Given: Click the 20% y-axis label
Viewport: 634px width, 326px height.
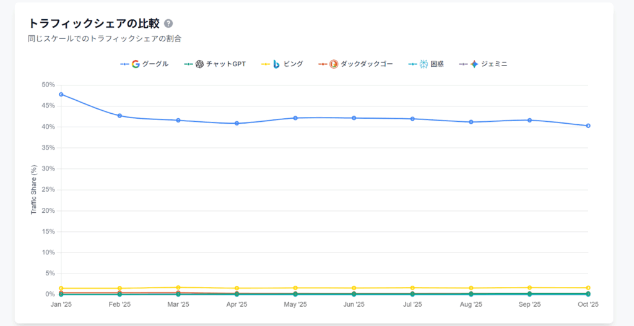Looking at the screenshot, I should (47, 210).
